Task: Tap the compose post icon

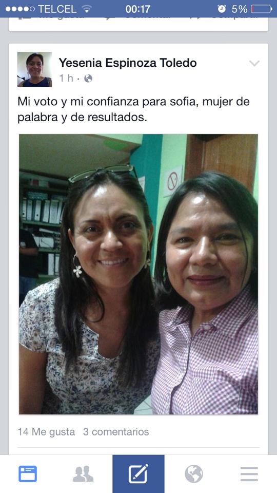Action: click(138, 474)
